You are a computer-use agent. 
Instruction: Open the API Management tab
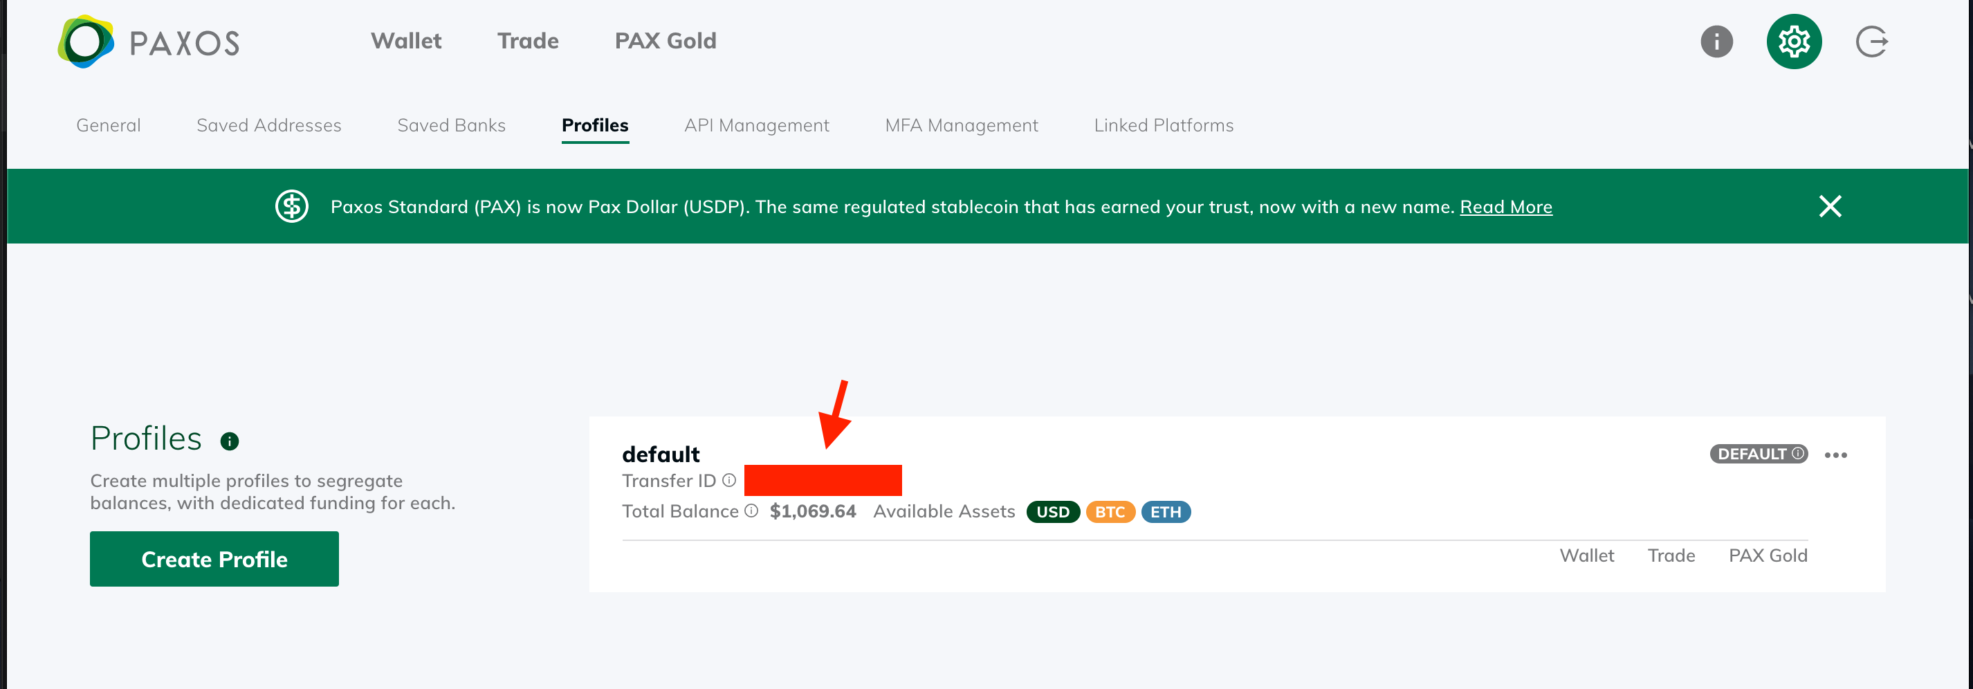(x=757, y=125)
